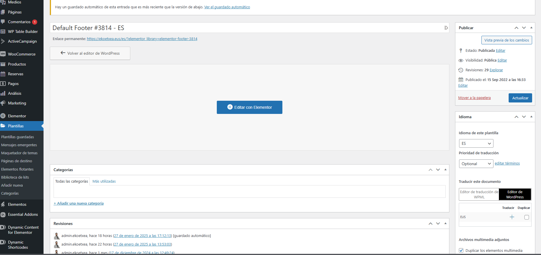This screenshot has width=541, height=255.
Task: Open the Optional translation priority dropdown
Action: (x=476, y=164)
